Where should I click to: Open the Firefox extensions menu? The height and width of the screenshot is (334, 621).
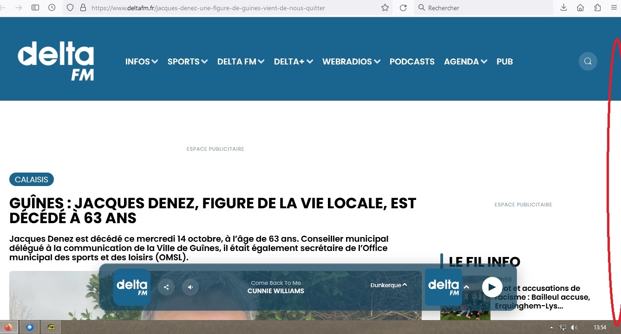597,8
